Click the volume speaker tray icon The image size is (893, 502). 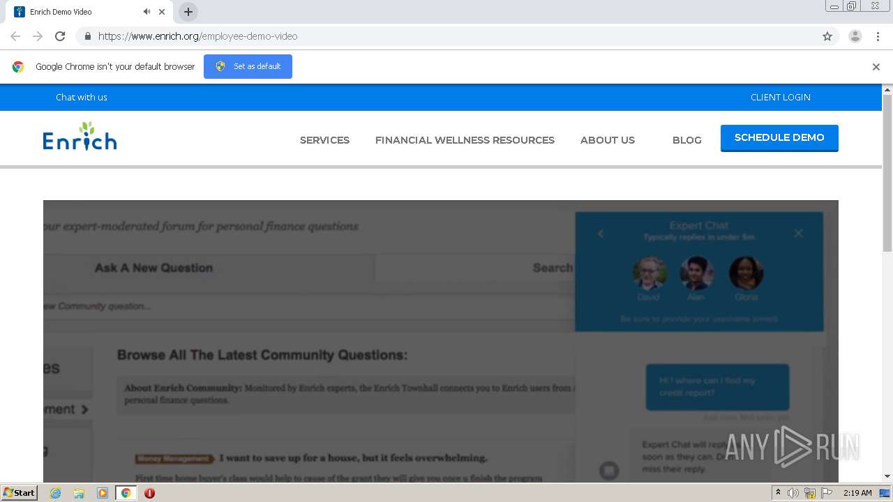point(793,493)
